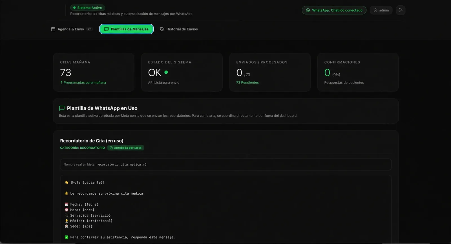
Task: Click the Le recordamos su próxima cita line
Action: [105, 194]
